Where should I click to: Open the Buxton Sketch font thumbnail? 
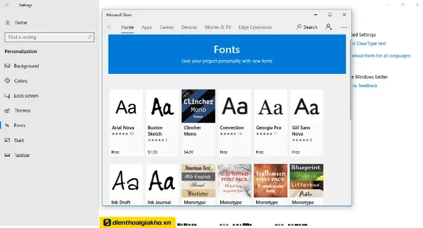coord(162,106)
